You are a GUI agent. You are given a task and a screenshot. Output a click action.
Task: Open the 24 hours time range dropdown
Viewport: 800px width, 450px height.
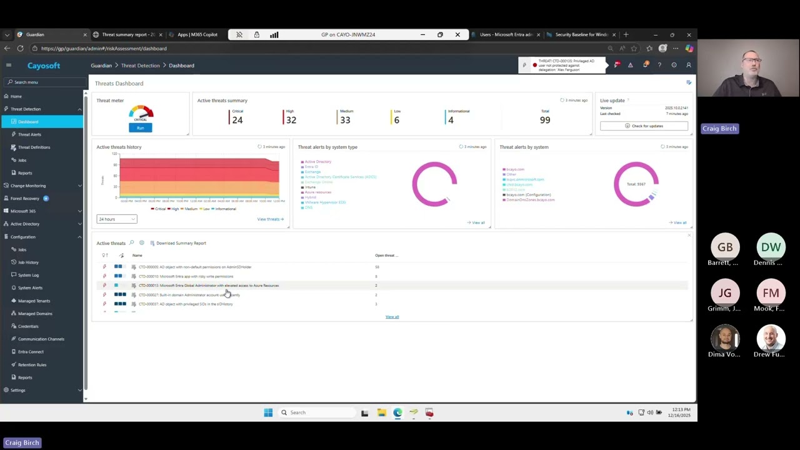click(x=117, y=219)
